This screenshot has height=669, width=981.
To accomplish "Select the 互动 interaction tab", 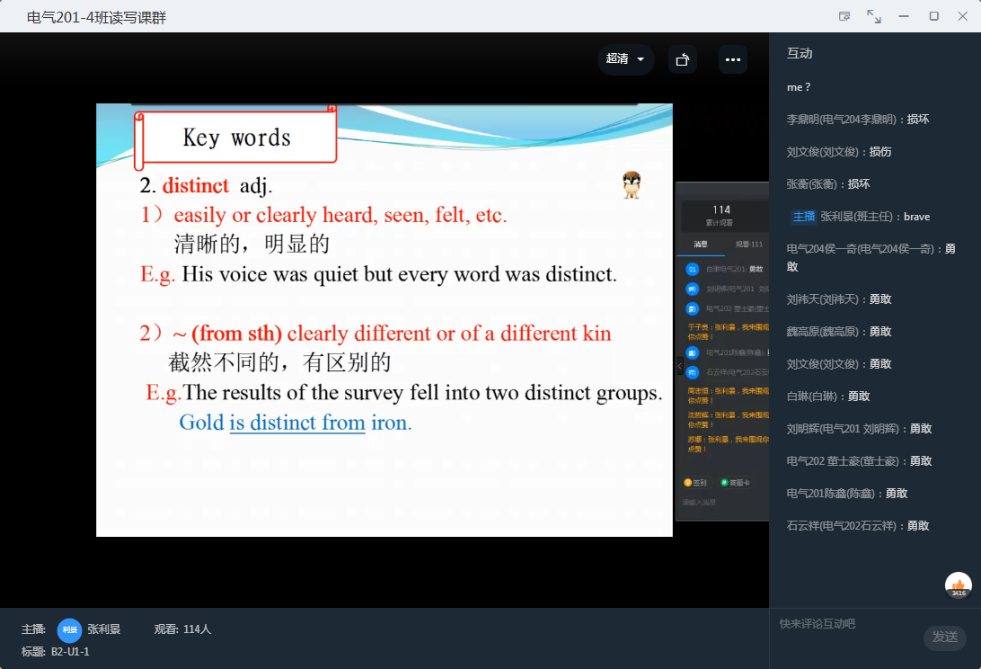I will [800, 53].
